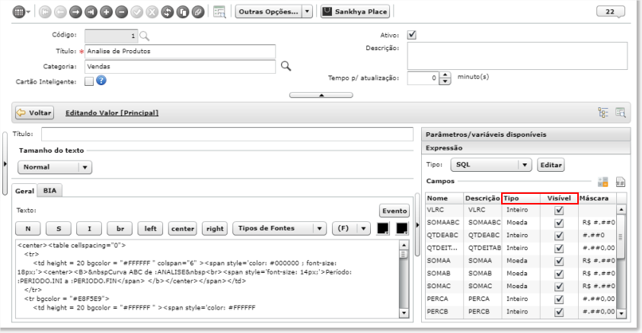
Task: Enable the Cartão Inteligente checkbox
Action: [x=89, y=81]
